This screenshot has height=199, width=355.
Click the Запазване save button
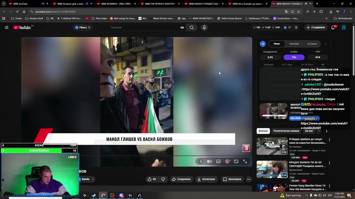[232, 179]
